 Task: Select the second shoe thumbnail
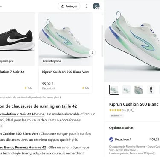[x=126, y=90]
